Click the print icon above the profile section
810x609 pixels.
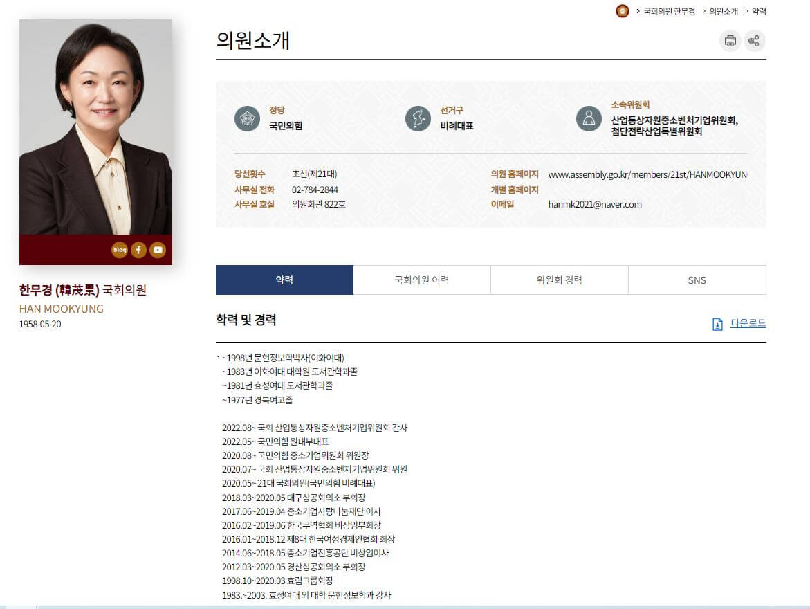730,41
